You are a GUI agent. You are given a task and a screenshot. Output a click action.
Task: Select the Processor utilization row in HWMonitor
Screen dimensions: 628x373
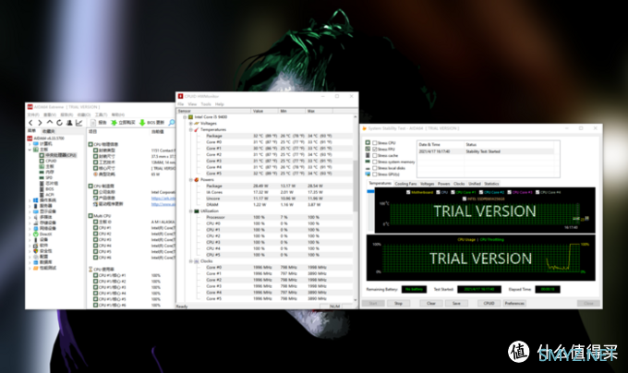point(264,217)
